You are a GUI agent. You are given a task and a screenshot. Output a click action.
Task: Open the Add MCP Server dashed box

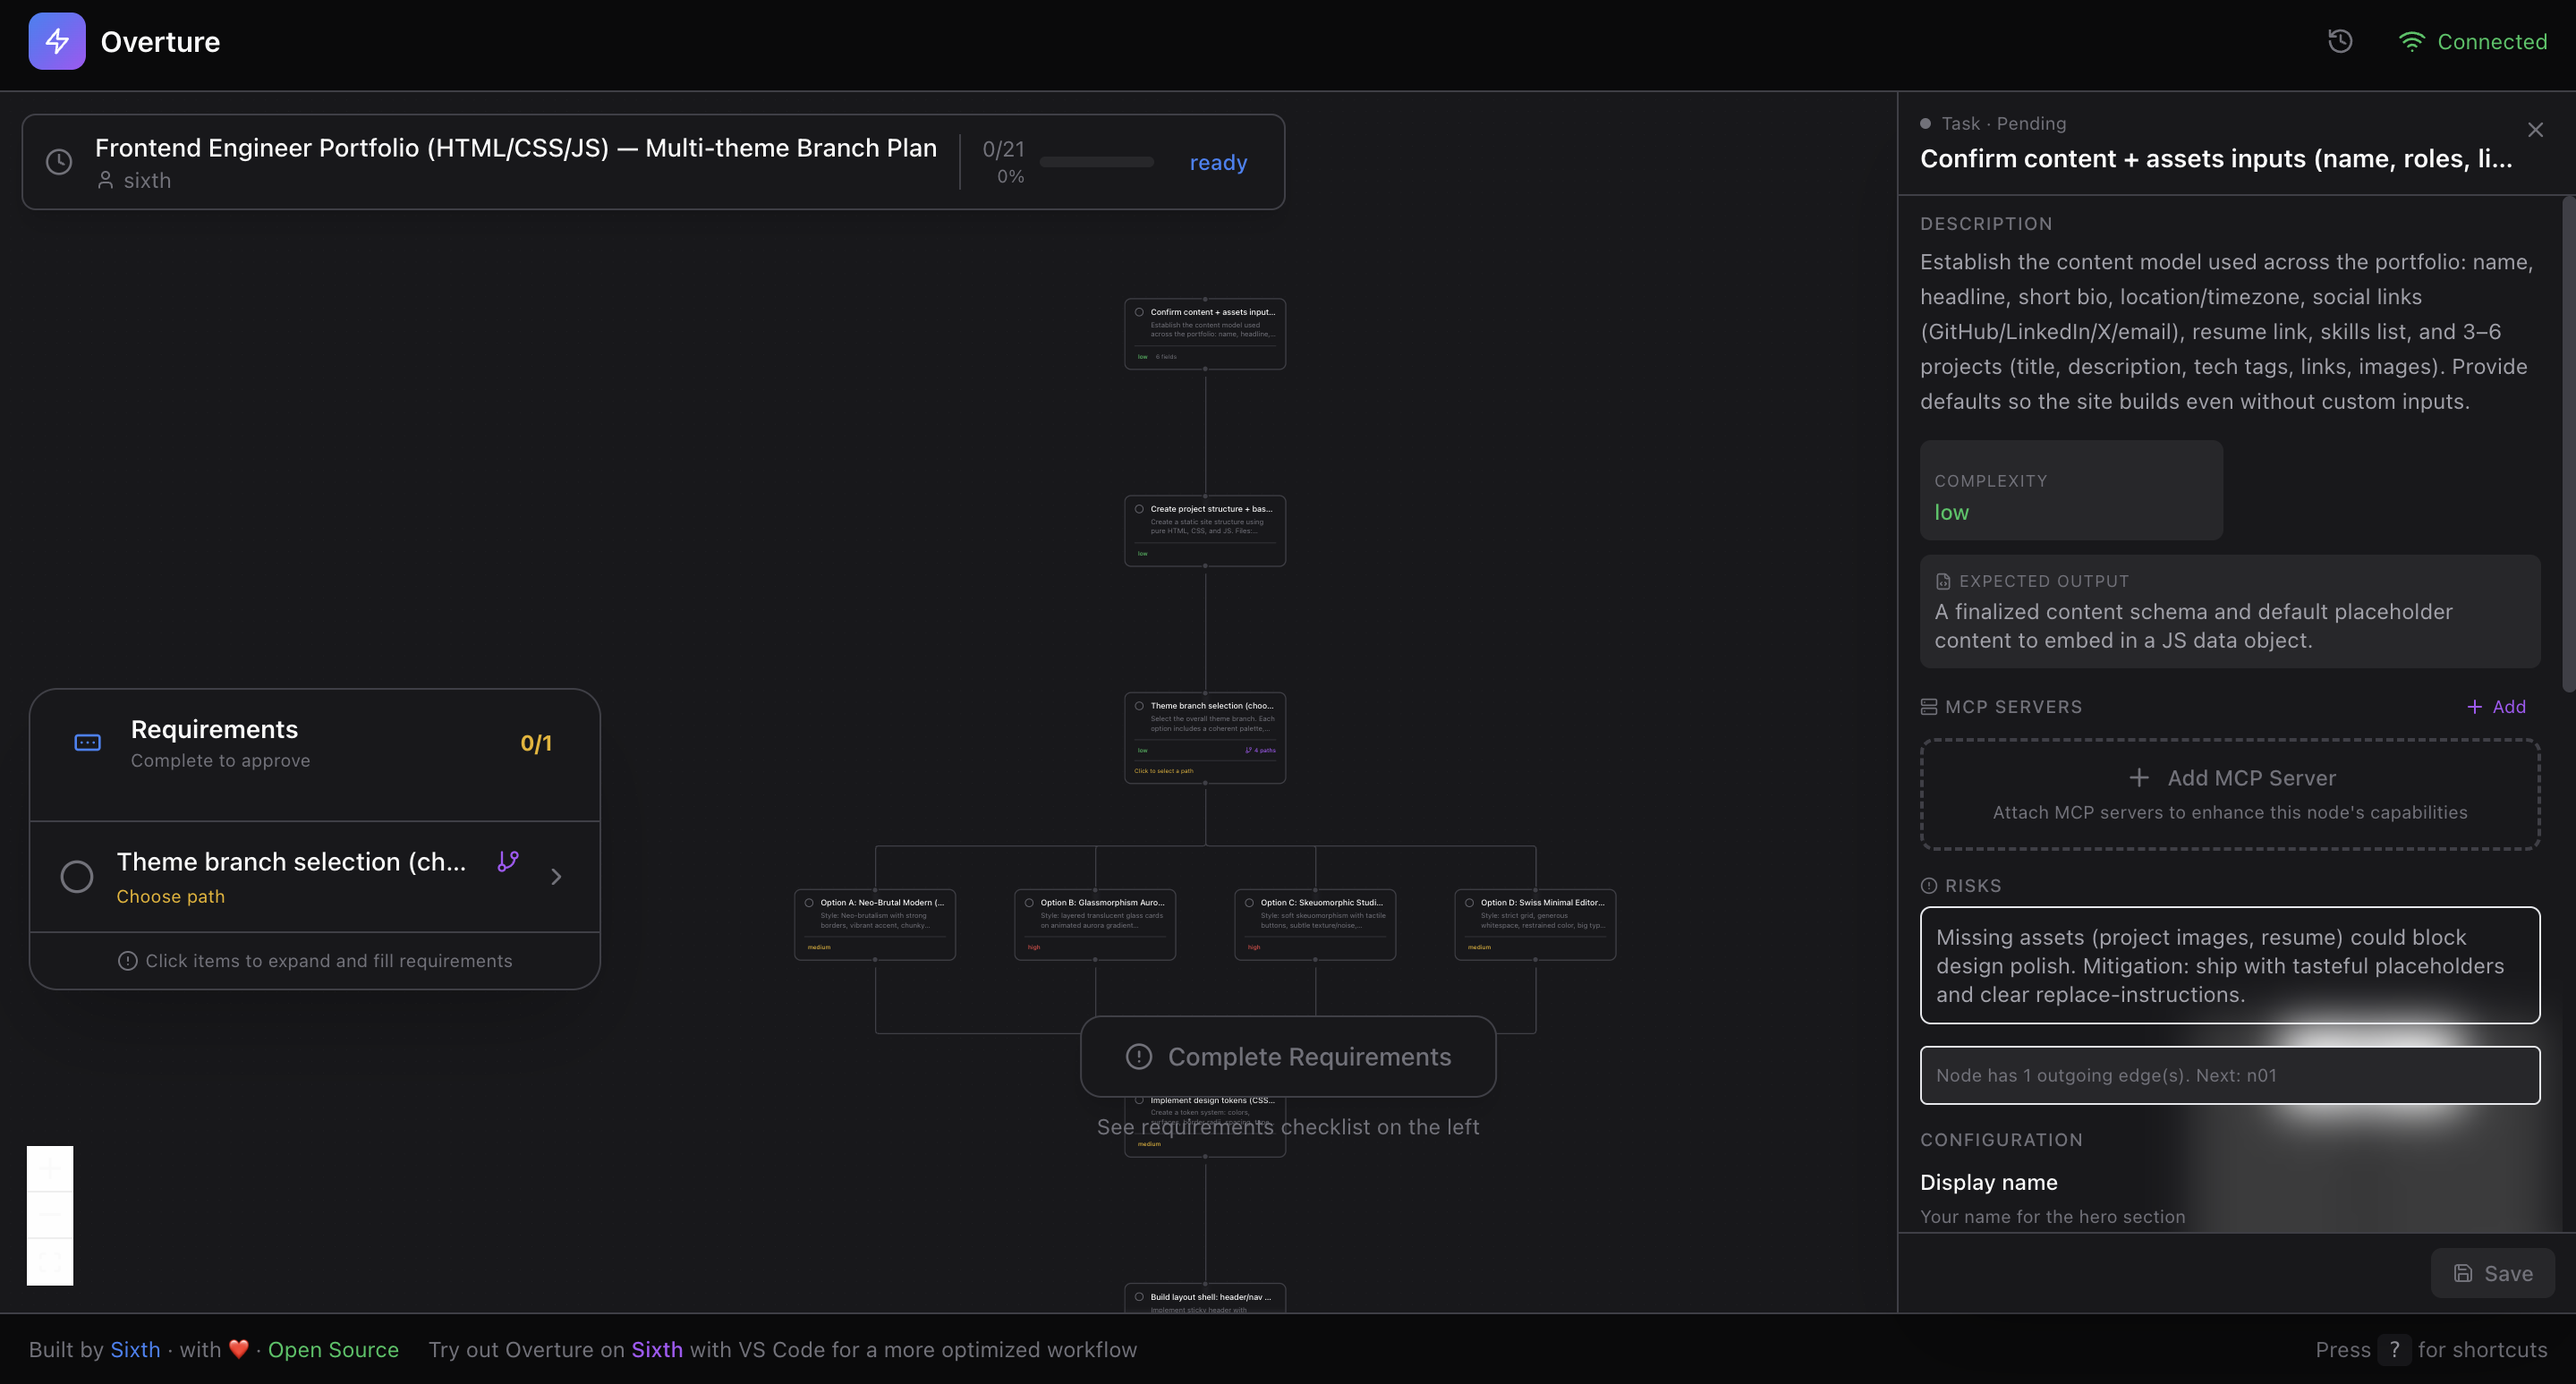pos(2229,794)
